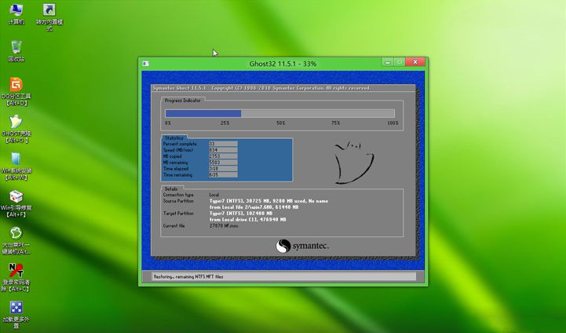The image size is (566, 333).
Task: Open the 计算机 desktop icon
Action: click(x=16, y=14)
